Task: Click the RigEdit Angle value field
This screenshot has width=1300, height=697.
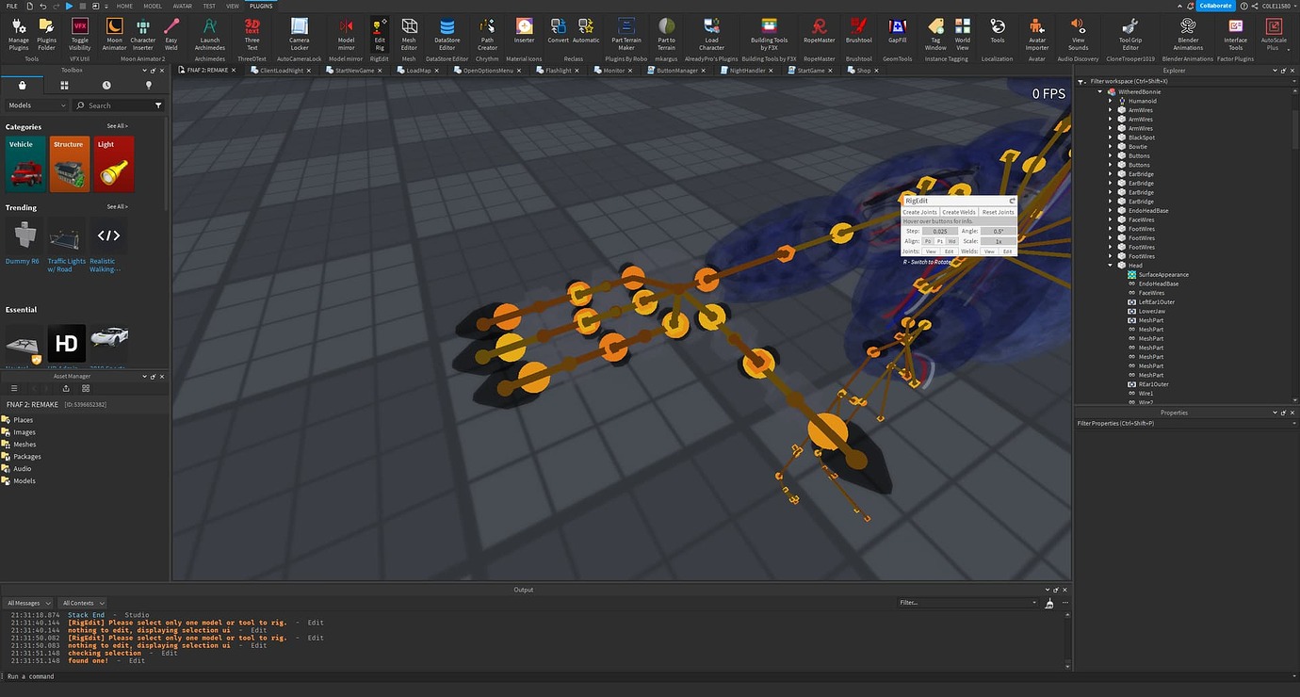Action: tap(999, 231)
